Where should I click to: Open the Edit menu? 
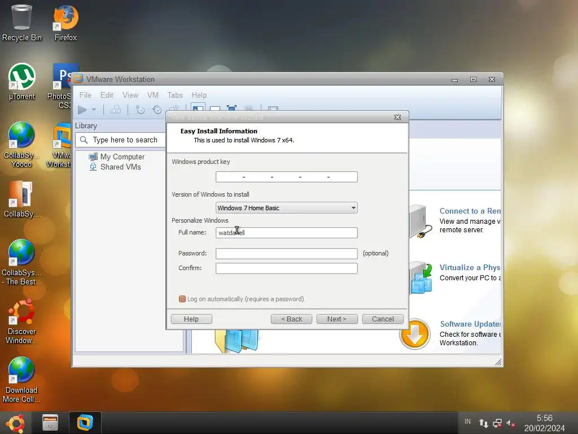click(107, 95)
